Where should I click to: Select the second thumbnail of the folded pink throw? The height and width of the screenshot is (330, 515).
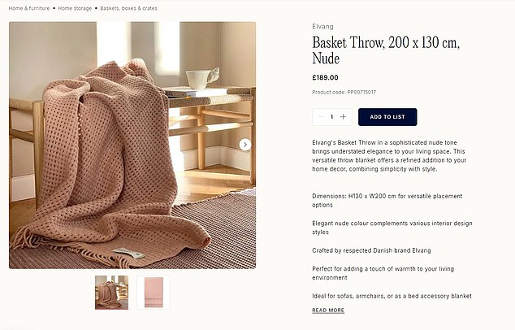click(x=154, y=293)
